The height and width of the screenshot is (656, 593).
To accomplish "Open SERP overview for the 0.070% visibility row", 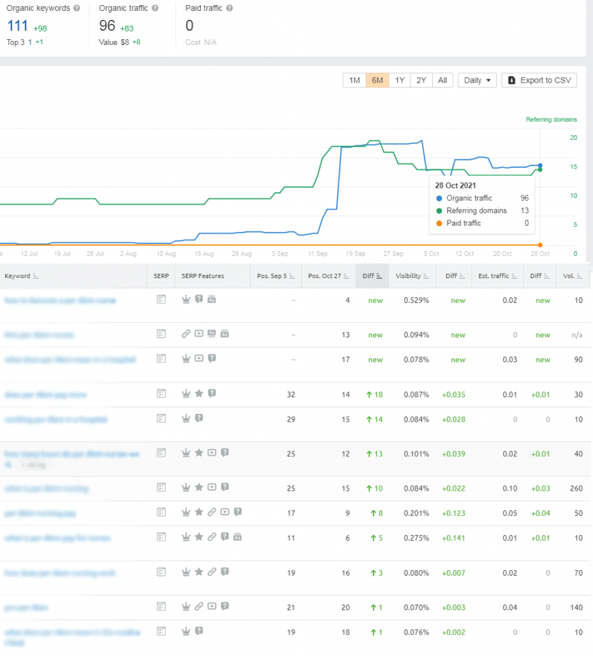I will (161, 606).
